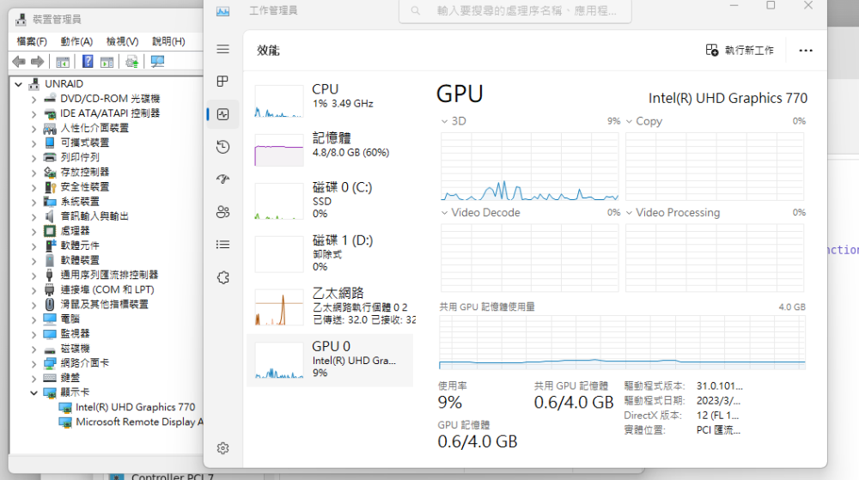Image resolution: width=859 pixels, height=480 pixels.
Task: Click the 驅動程式版本 31.0.101 value
Action: click(720, 386)
